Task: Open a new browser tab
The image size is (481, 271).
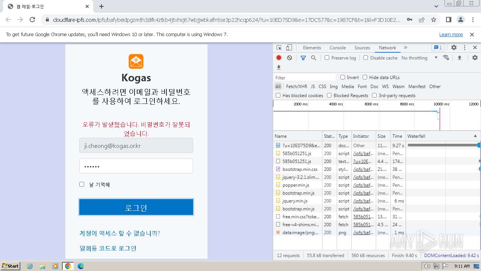Action: tap(101, 6)
